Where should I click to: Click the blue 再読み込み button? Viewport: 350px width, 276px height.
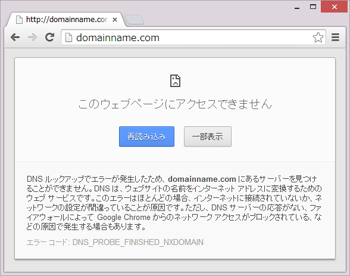click(x=146, y=137)
